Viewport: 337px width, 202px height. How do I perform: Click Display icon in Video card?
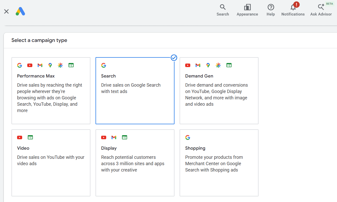[x=30, y=137]
